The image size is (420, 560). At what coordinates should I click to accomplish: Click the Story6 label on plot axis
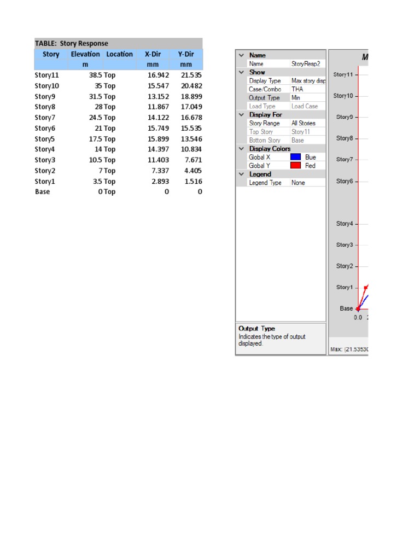coord(345,182)
